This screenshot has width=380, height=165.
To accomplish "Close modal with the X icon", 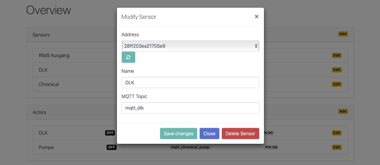I will 257,17.
